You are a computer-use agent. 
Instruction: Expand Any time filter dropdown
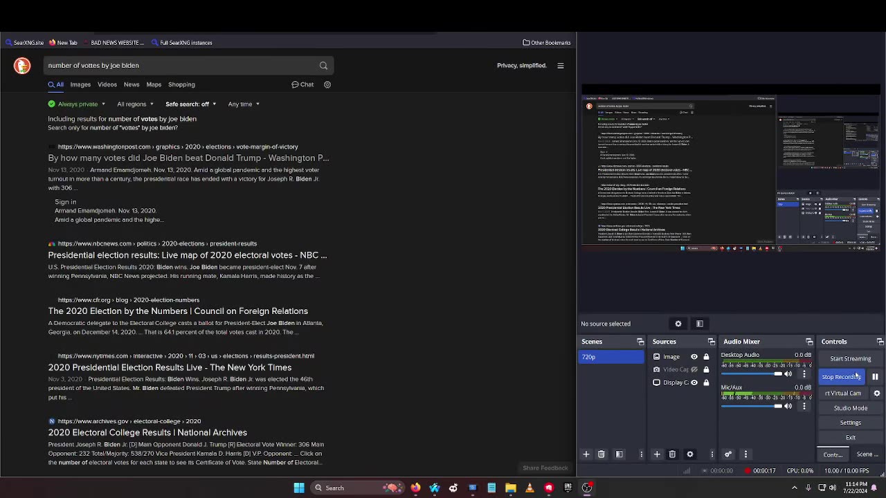[x=244, y=104]
